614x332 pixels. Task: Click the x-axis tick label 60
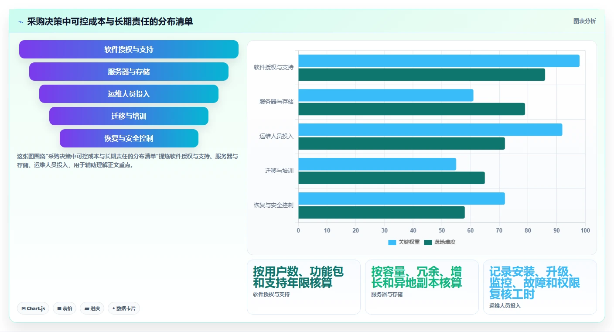tap(471, 230)
